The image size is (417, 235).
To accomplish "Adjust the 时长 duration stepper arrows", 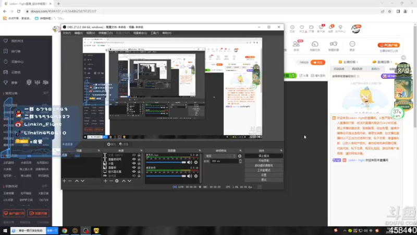I will (x=240, y=161).
